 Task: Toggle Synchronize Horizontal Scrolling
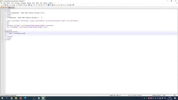(41, 5)
